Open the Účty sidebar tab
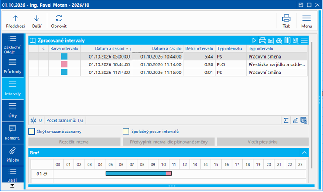Screen dimensions: 323x192 13,111
